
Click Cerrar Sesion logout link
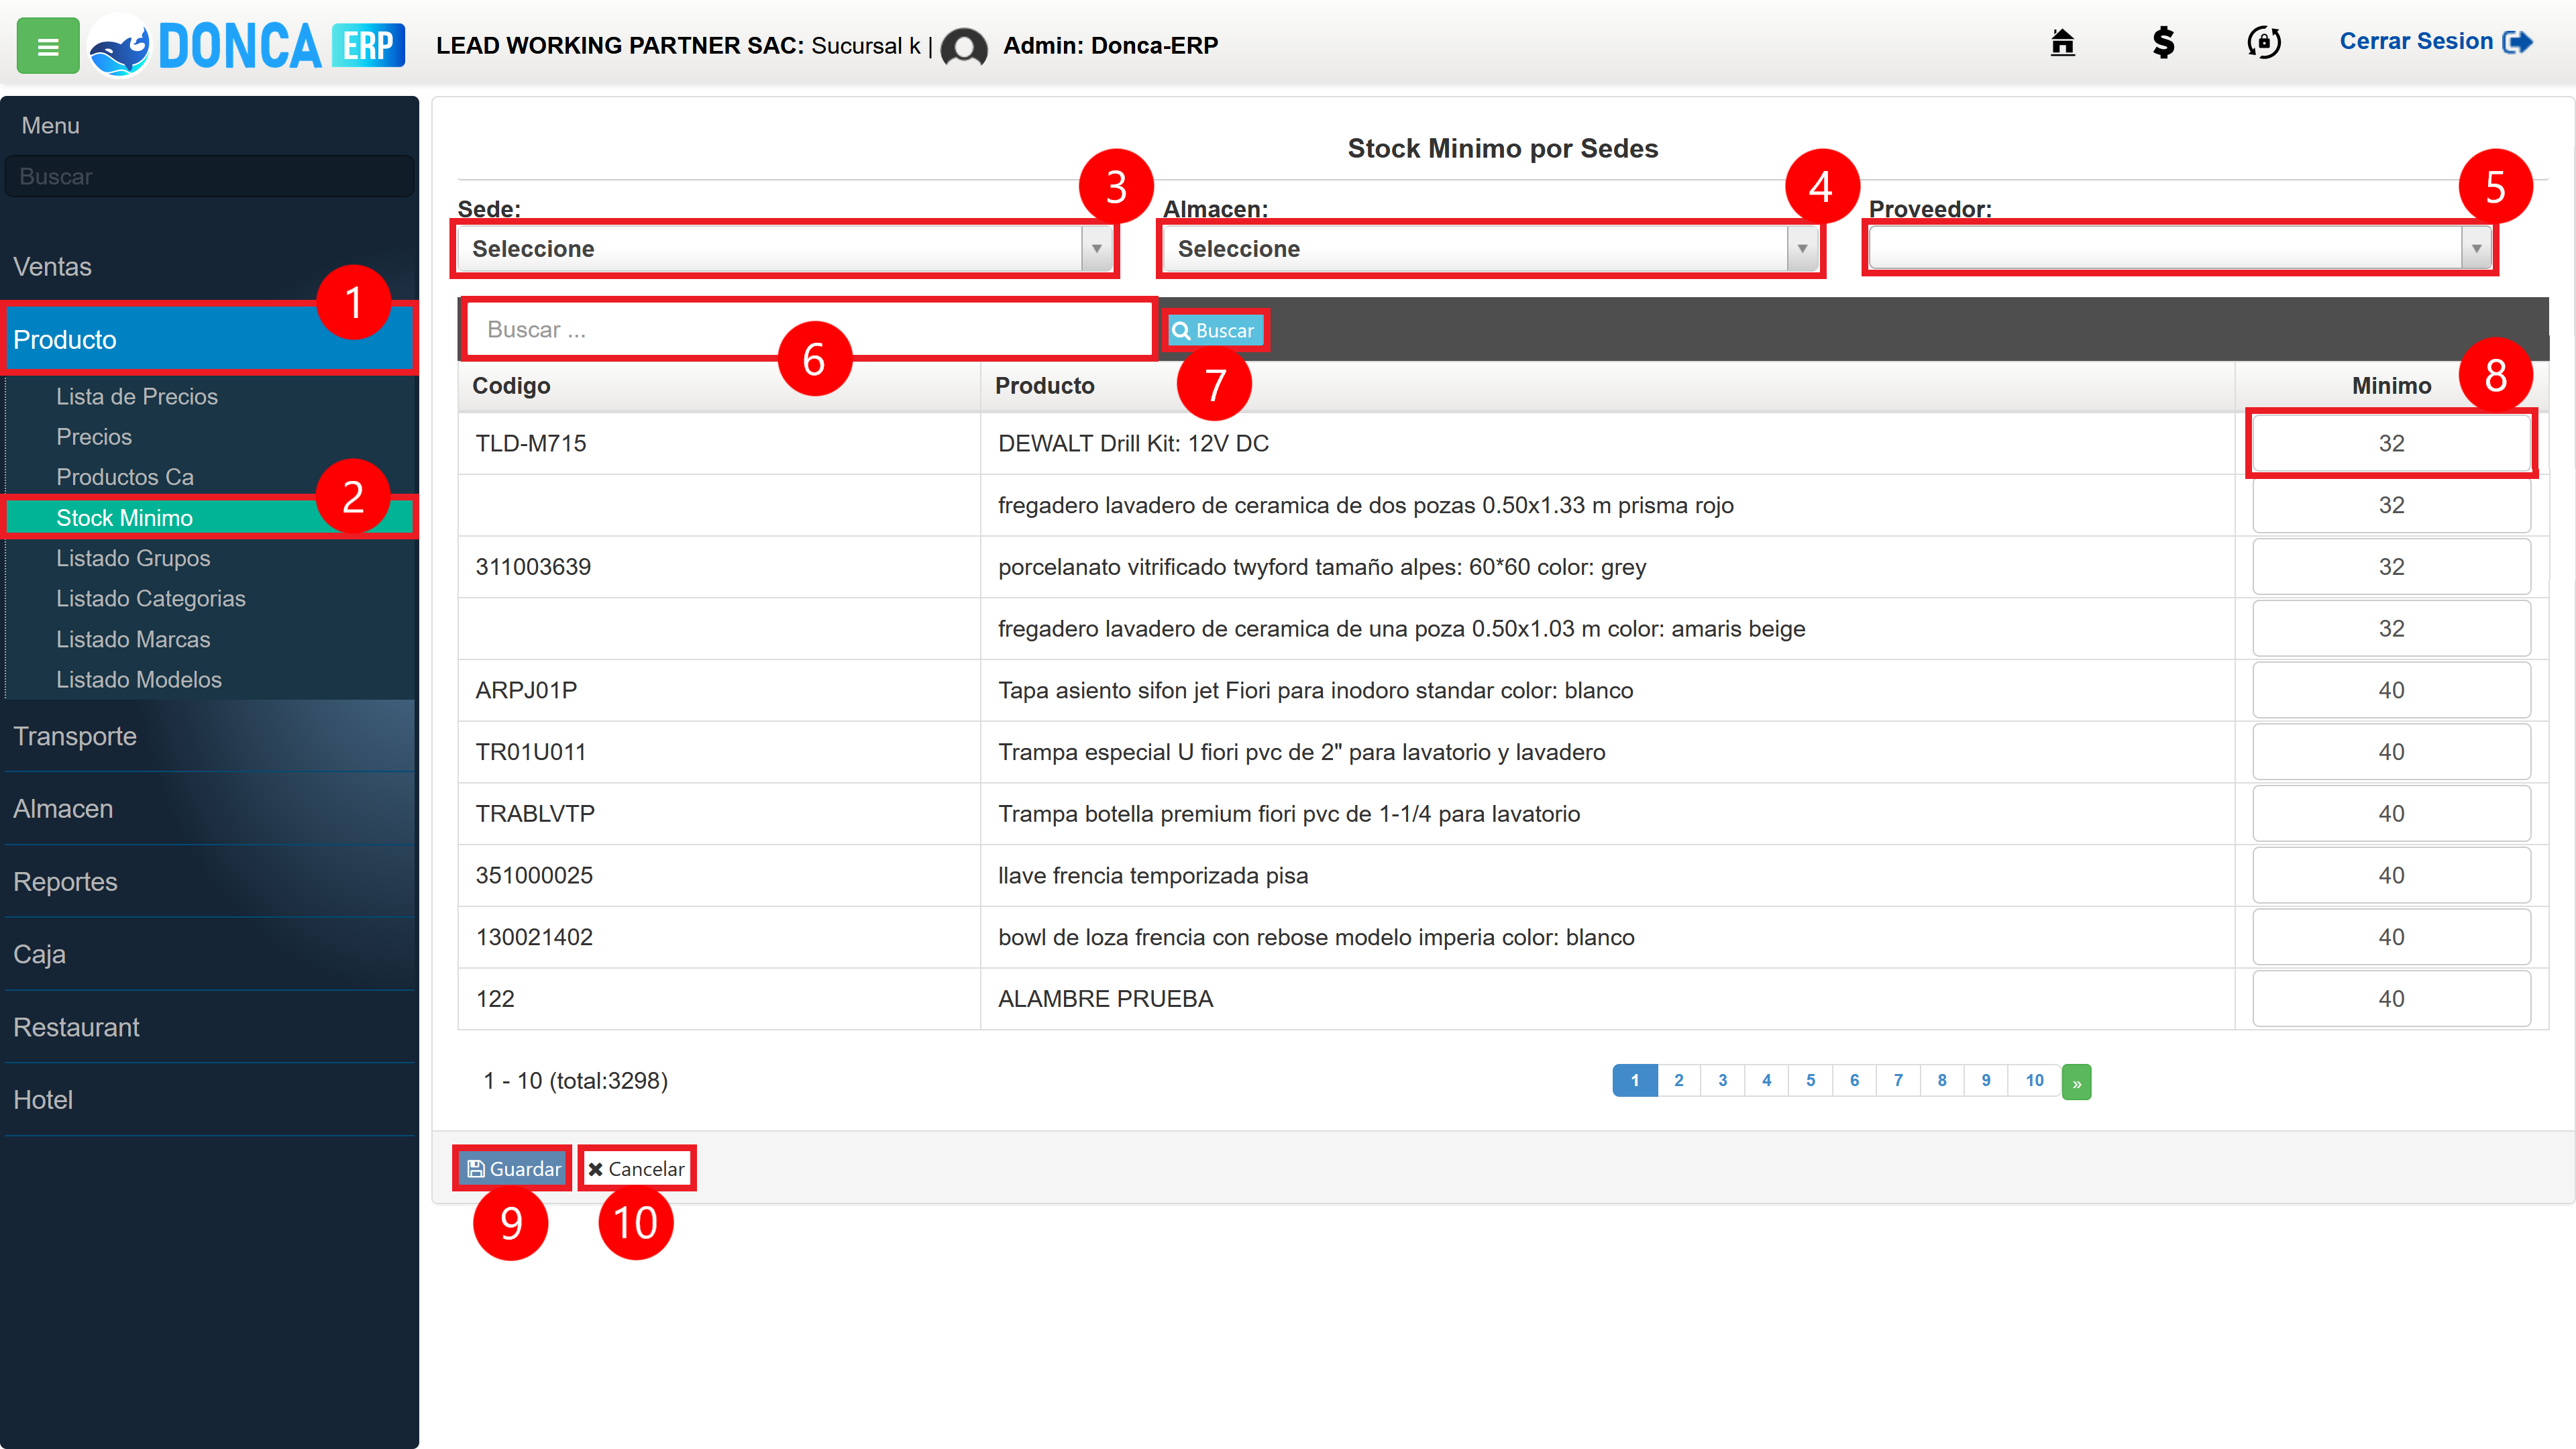pos(2436,42)
